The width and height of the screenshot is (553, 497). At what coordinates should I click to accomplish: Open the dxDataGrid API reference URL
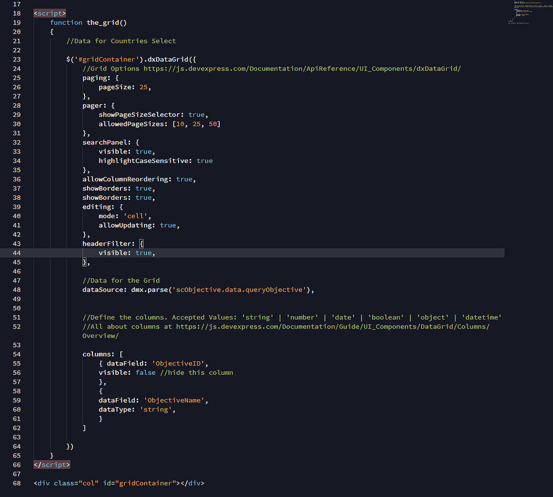pos(302,69)
